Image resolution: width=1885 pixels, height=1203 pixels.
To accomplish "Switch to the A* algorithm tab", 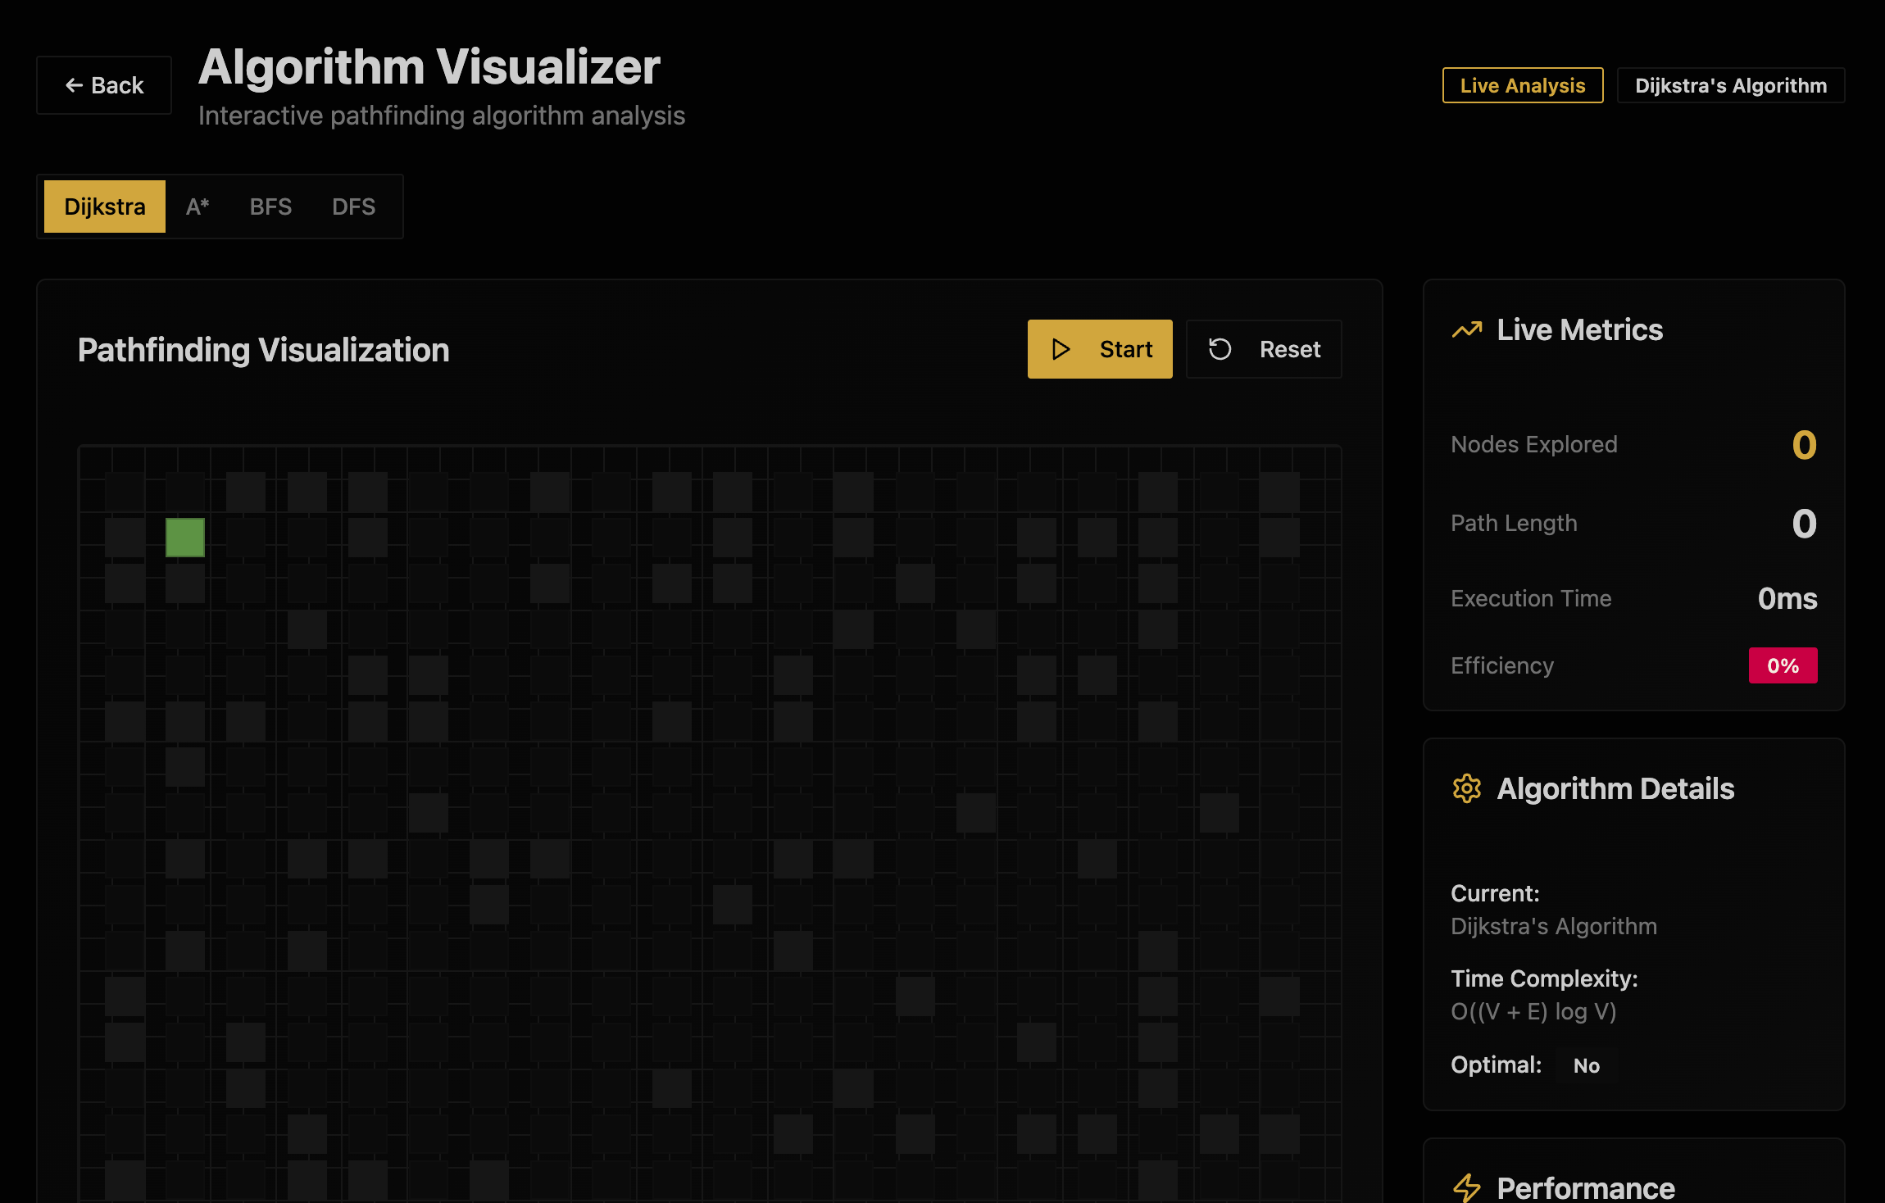I will coord(198,207).
